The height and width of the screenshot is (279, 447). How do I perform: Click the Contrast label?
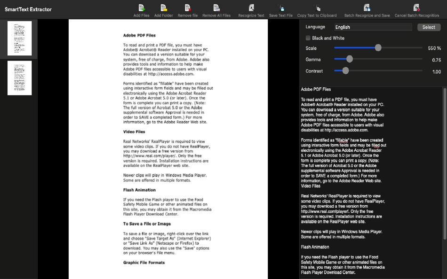pyautogui.click(x=314, y=71)
